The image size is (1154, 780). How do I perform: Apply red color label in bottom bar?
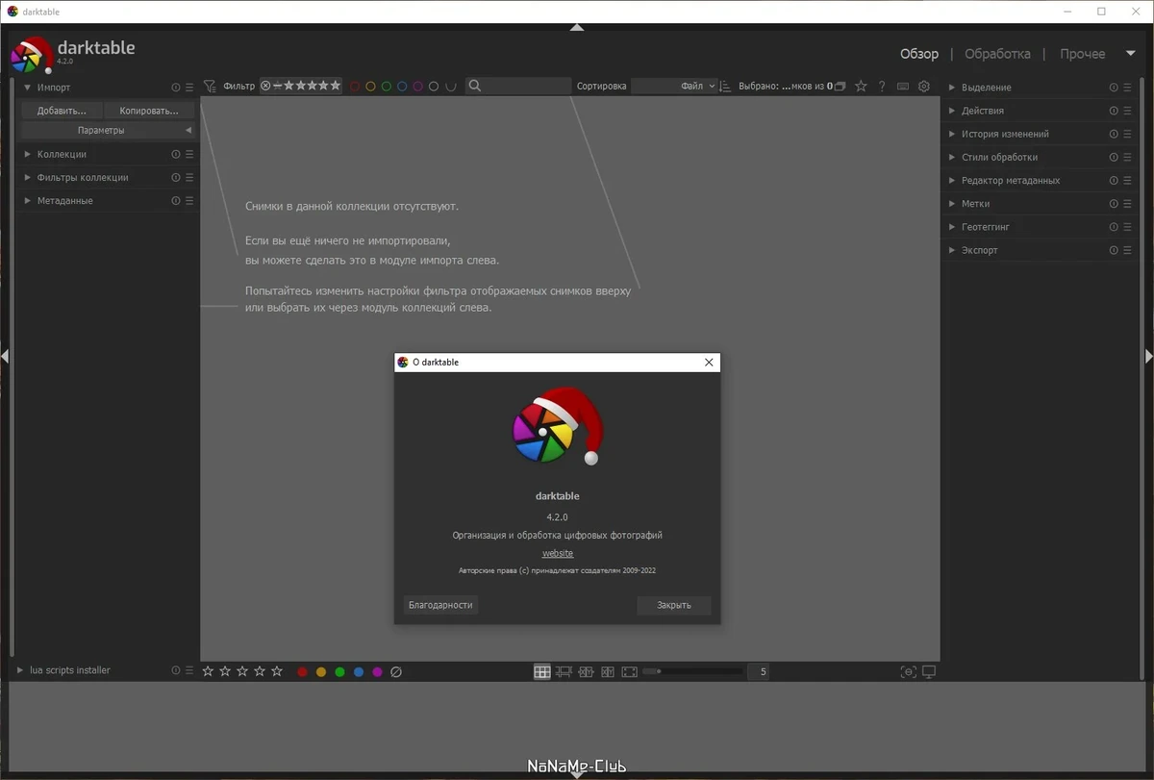tap(302, 671)
